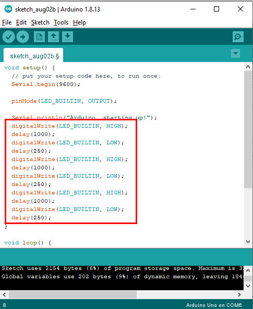This screenshot has height=309, width=253.
Task: Click line number 8 in status bar
Action: click(x=4, y=305)
